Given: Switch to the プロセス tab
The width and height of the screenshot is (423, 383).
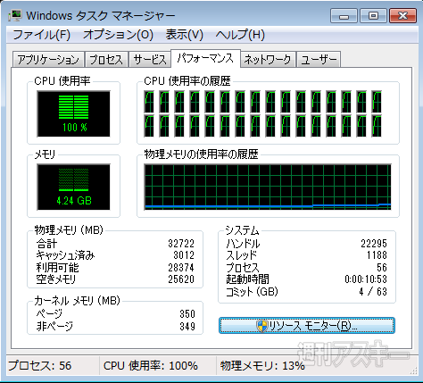Looking at the screenshot, I should pyautogui.click(x=106, y=60).
